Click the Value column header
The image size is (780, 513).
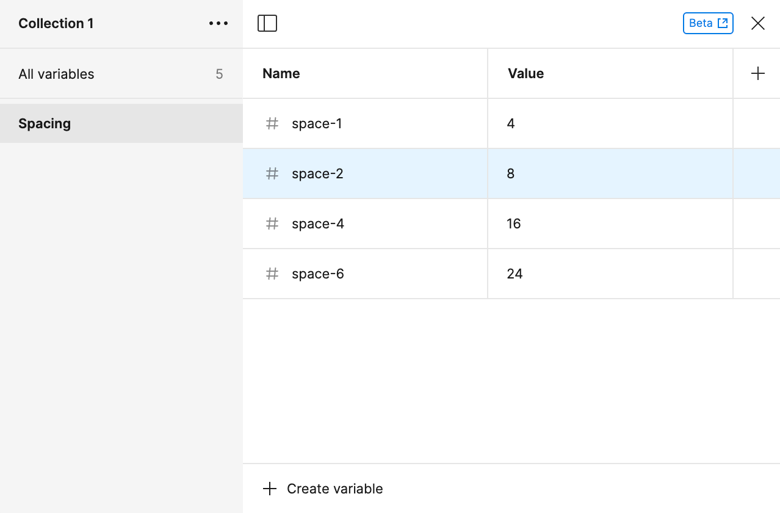pyautogui.click(x=525, y=73)
